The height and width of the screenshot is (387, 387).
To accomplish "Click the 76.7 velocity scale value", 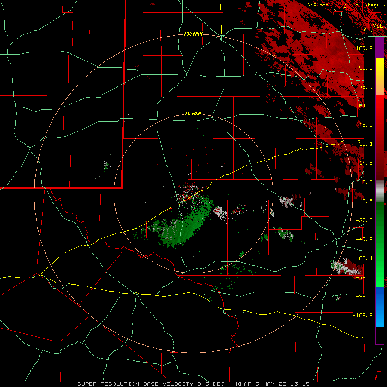I will [366, 86].
